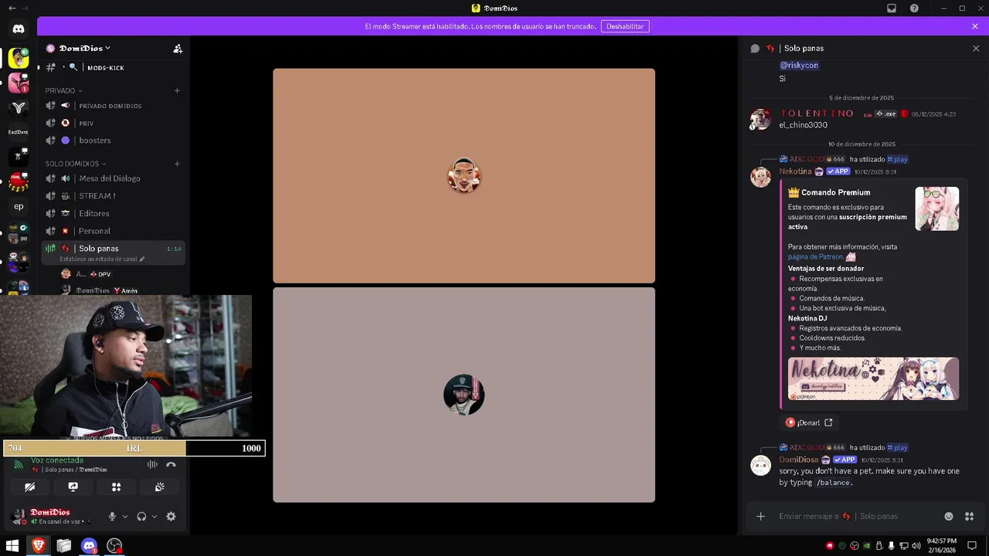Add a channel to SOLO DOMIDIOS category
This screenshot has height=556, width=989.
(x=177, y=164)
